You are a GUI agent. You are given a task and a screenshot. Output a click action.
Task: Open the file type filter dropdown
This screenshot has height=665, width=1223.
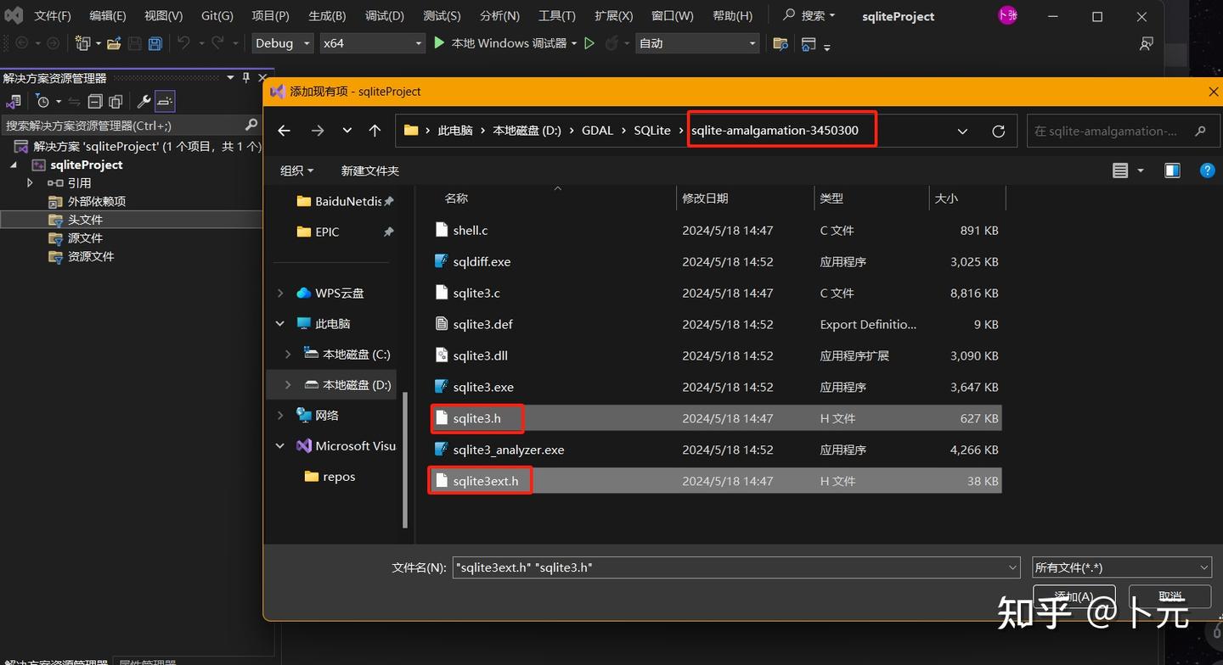(x=1121, y=567)
